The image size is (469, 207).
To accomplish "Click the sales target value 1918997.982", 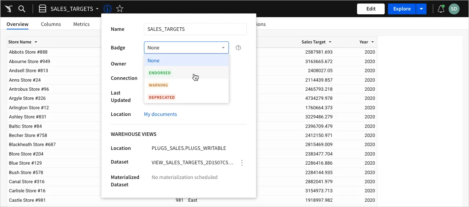I will coord(319,200).
